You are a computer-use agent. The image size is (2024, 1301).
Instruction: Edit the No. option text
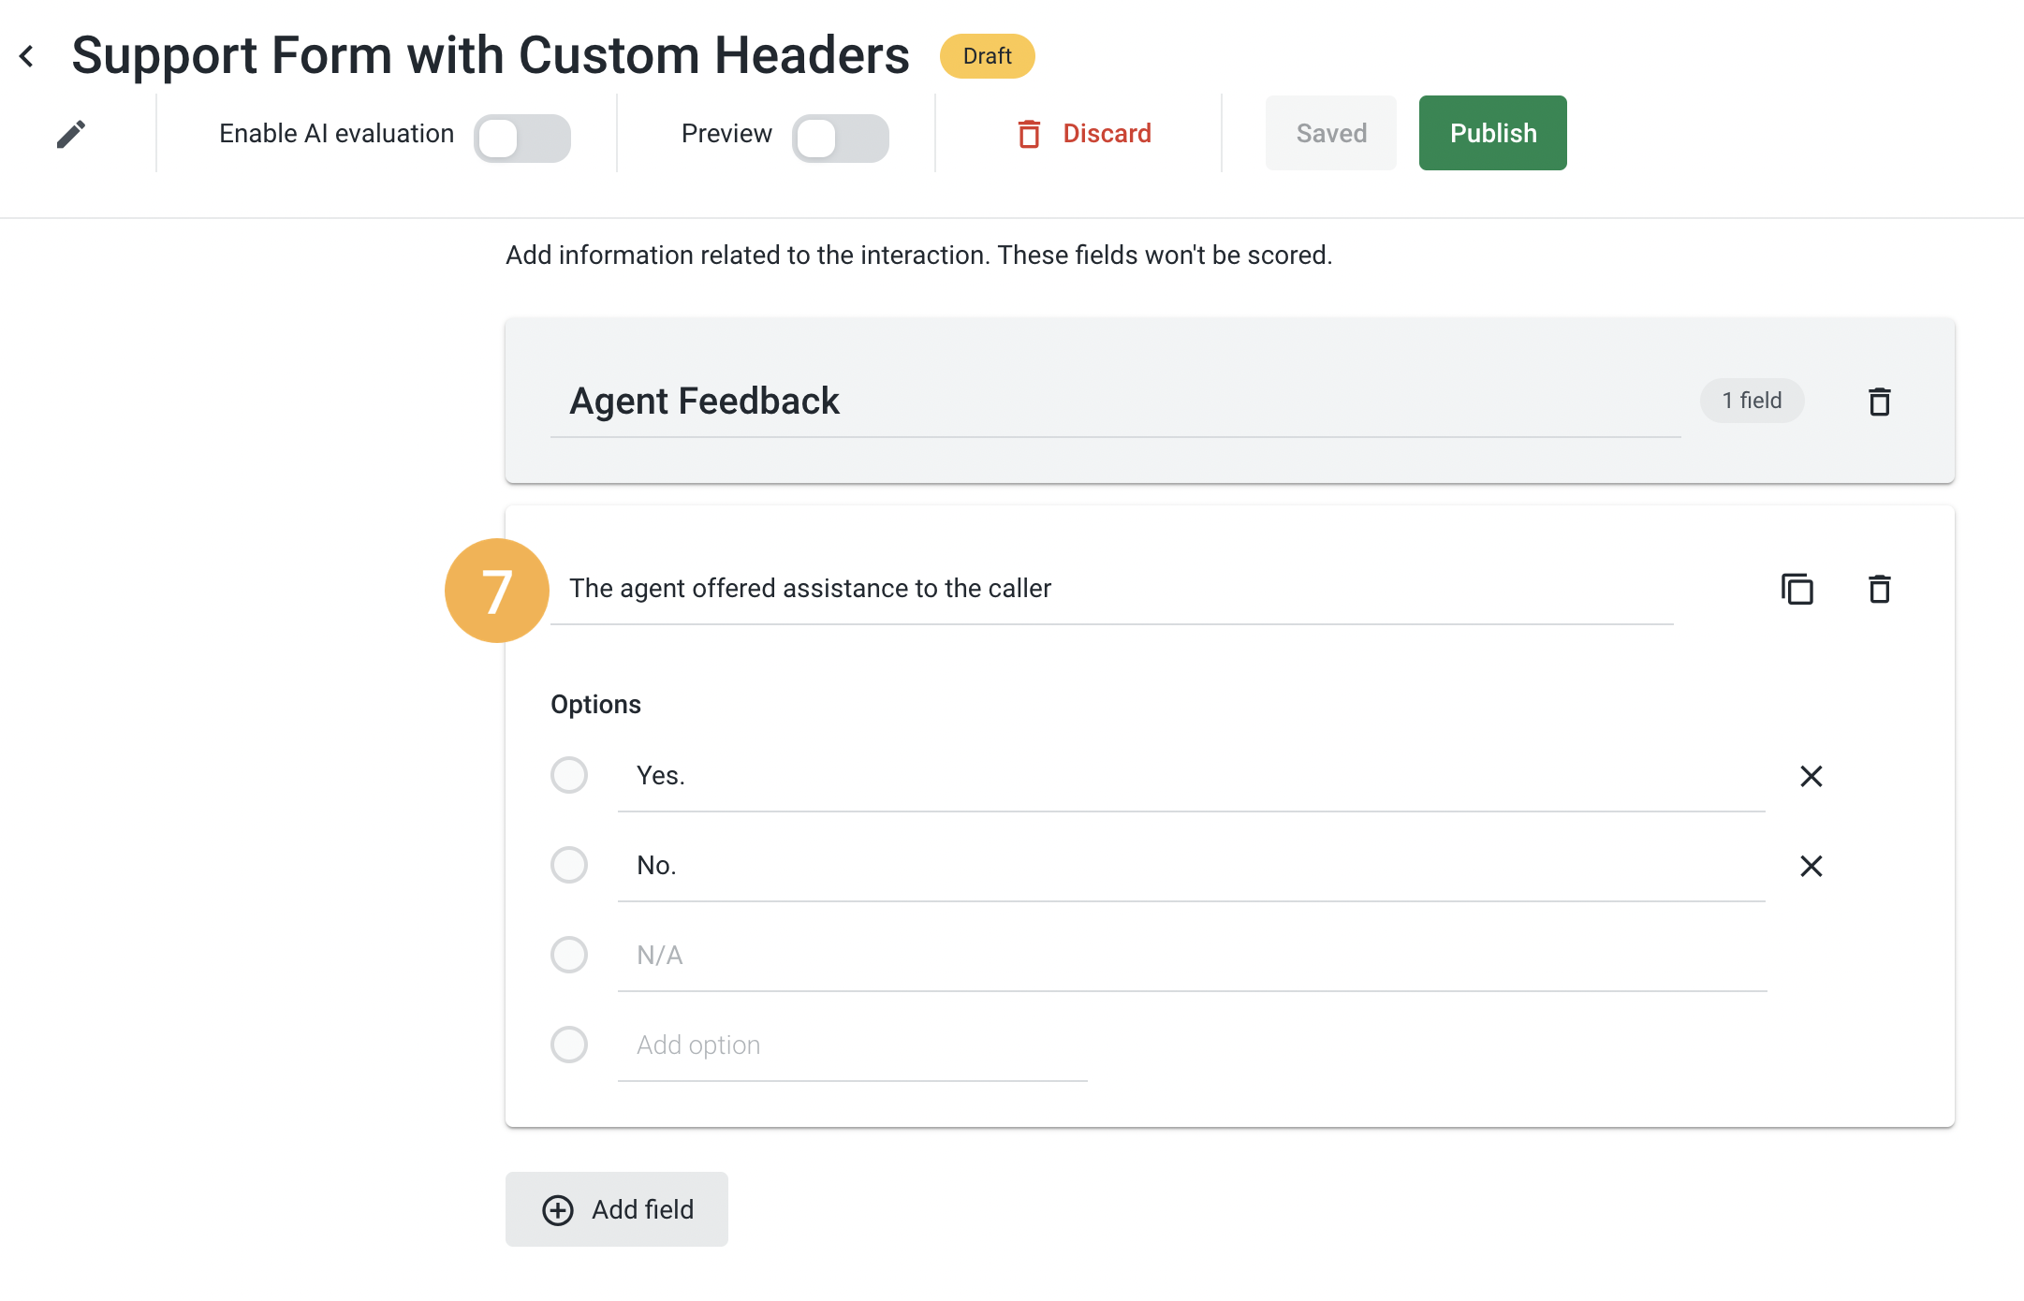[1192, 866]
